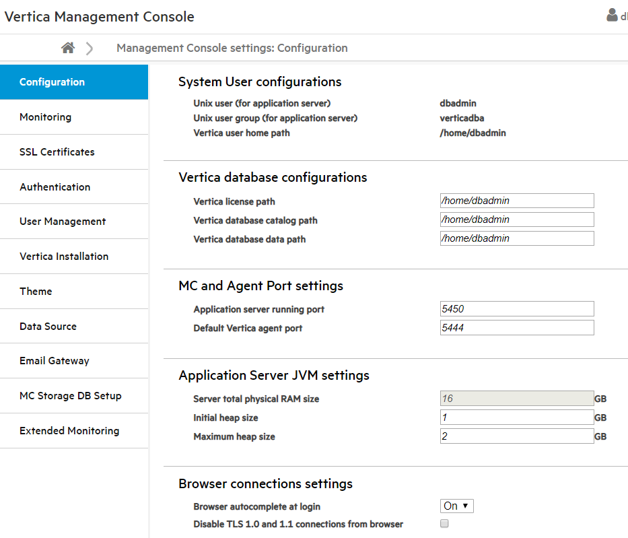Open Extended Monitoring page
The image size is (628, 538).
(74, 431)
